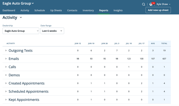Open the Schedule tab

40,10
